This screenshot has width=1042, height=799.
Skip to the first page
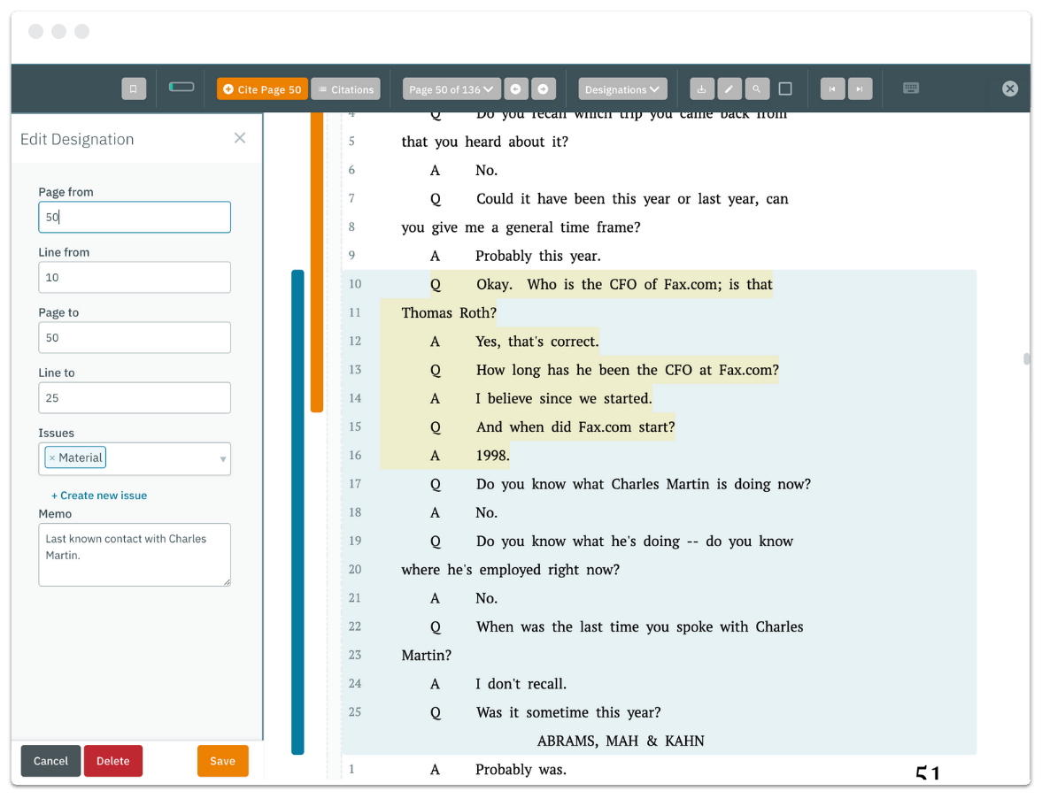pyautogui.click(x=831, y=88)
